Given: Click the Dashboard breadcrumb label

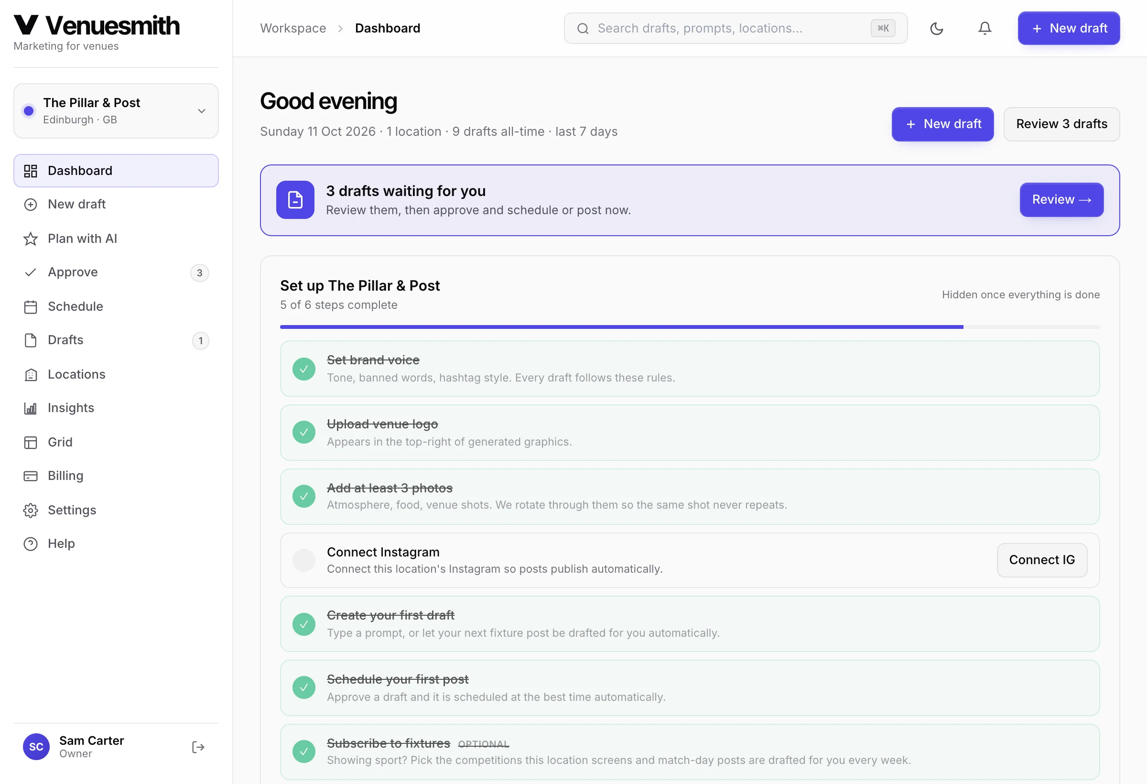Looking at the screenshot, I should pyautogui.click(x=388, y=28).
